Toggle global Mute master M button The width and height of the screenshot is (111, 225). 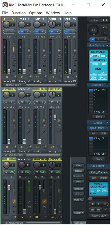[x=92, y=39]
